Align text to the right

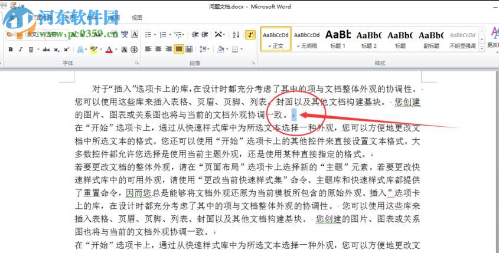click(168, 49)
